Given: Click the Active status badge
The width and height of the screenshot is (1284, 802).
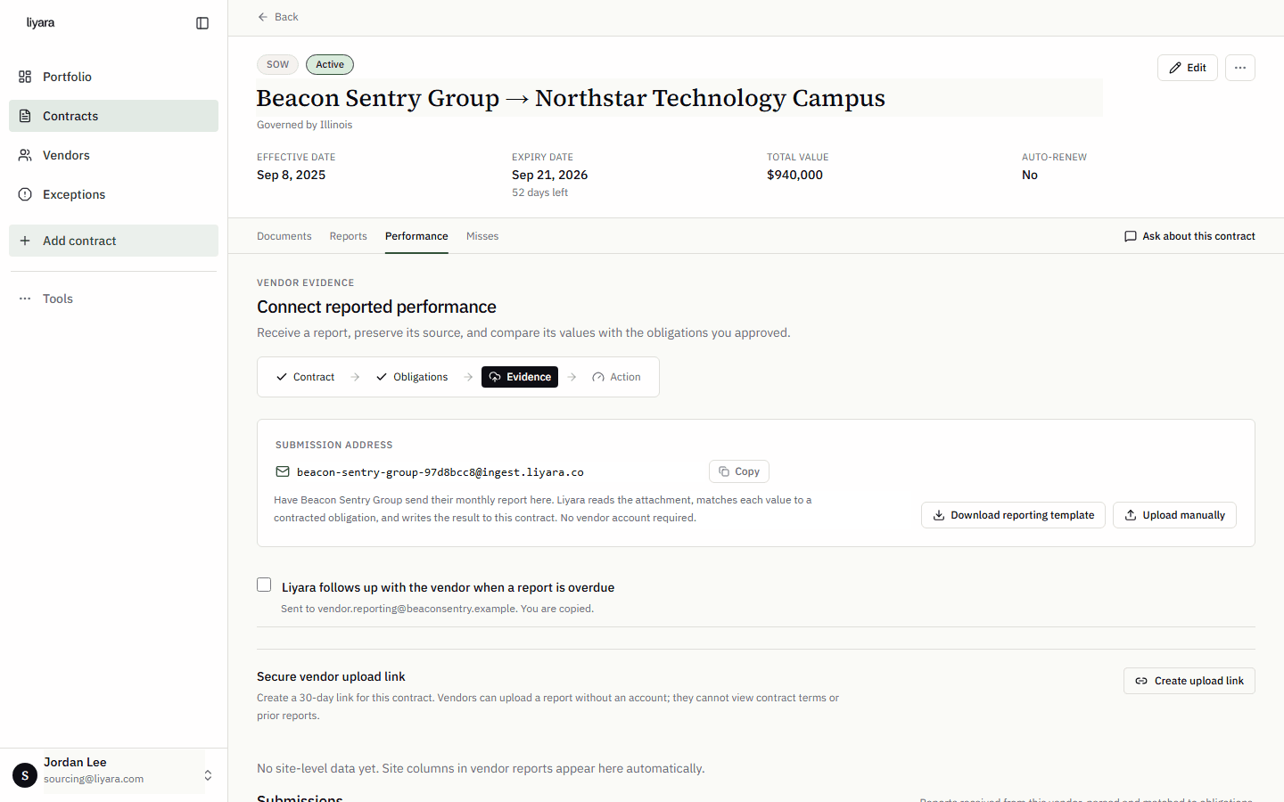Looking at the screenshot, I should tap(330, 64).
